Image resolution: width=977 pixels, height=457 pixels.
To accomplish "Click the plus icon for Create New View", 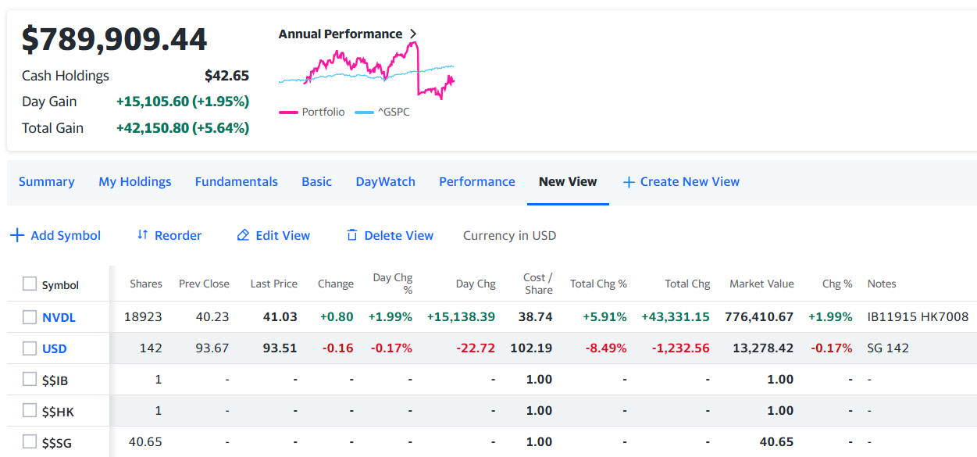I will point(629,182).
